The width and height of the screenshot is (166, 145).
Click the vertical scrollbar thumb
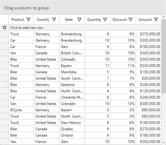(164, 56)
